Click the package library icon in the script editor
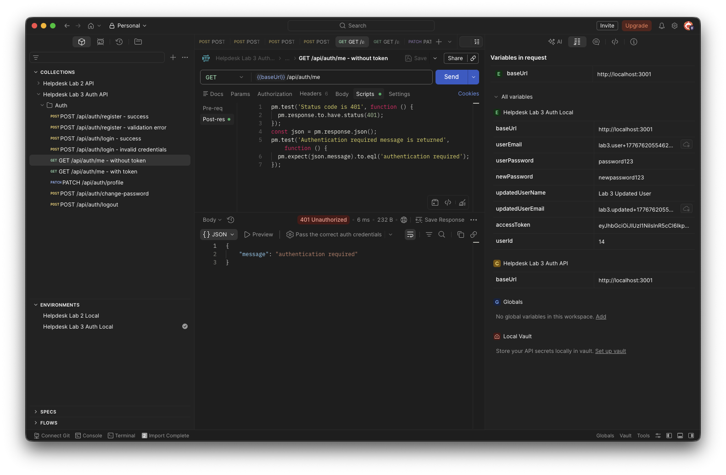Screen dimensions: 726x475 click(435, 202)
